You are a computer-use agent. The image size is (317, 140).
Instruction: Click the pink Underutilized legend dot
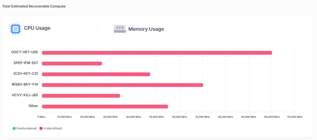coord(41,128)
